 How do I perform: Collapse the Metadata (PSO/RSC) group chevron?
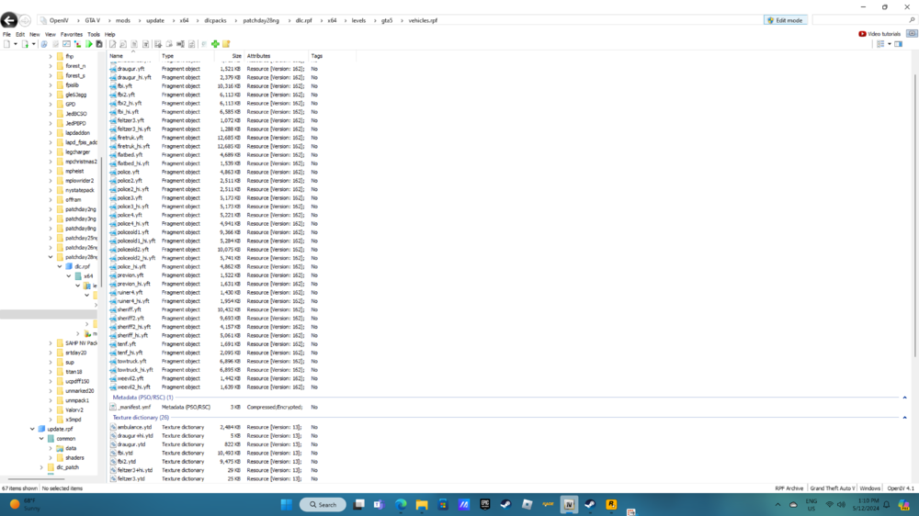[x=904, y=398]
